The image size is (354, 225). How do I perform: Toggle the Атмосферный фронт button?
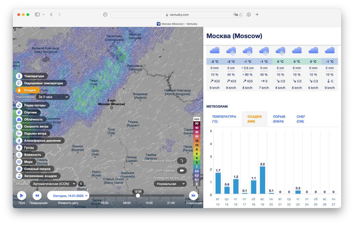click(x=182, y=161)
